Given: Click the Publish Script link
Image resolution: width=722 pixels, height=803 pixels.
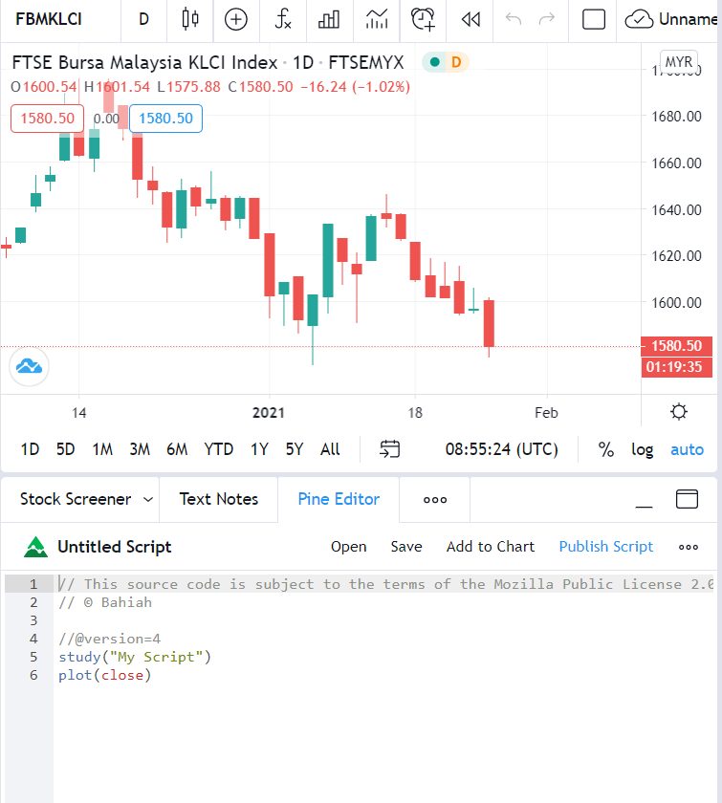Looking at the screenshot, I should click(x=606, y=547).
